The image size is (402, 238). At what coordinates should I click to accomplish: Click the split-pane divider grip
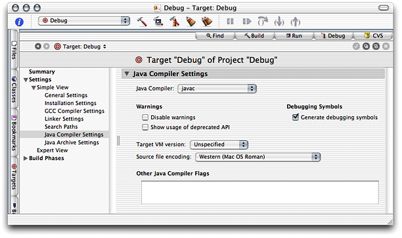pos(118,141)
